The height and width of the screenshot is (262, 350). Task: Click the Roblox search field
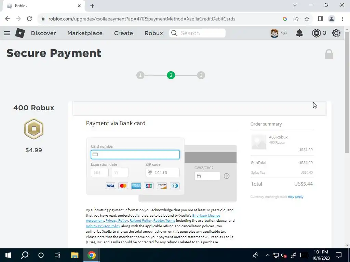[x=197, y=33]
